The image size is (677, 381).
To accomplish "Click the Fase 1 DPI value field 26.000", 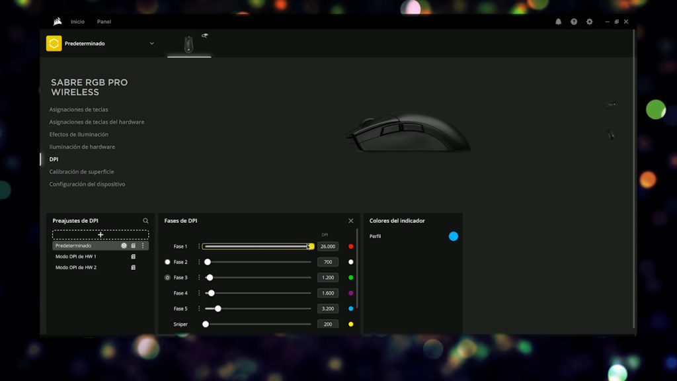I will tap(328, 246).
